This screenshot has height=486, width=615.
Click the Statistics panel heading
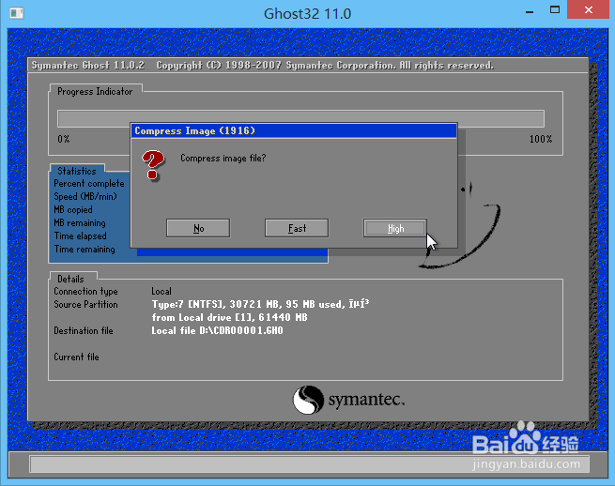click(77, 171)
